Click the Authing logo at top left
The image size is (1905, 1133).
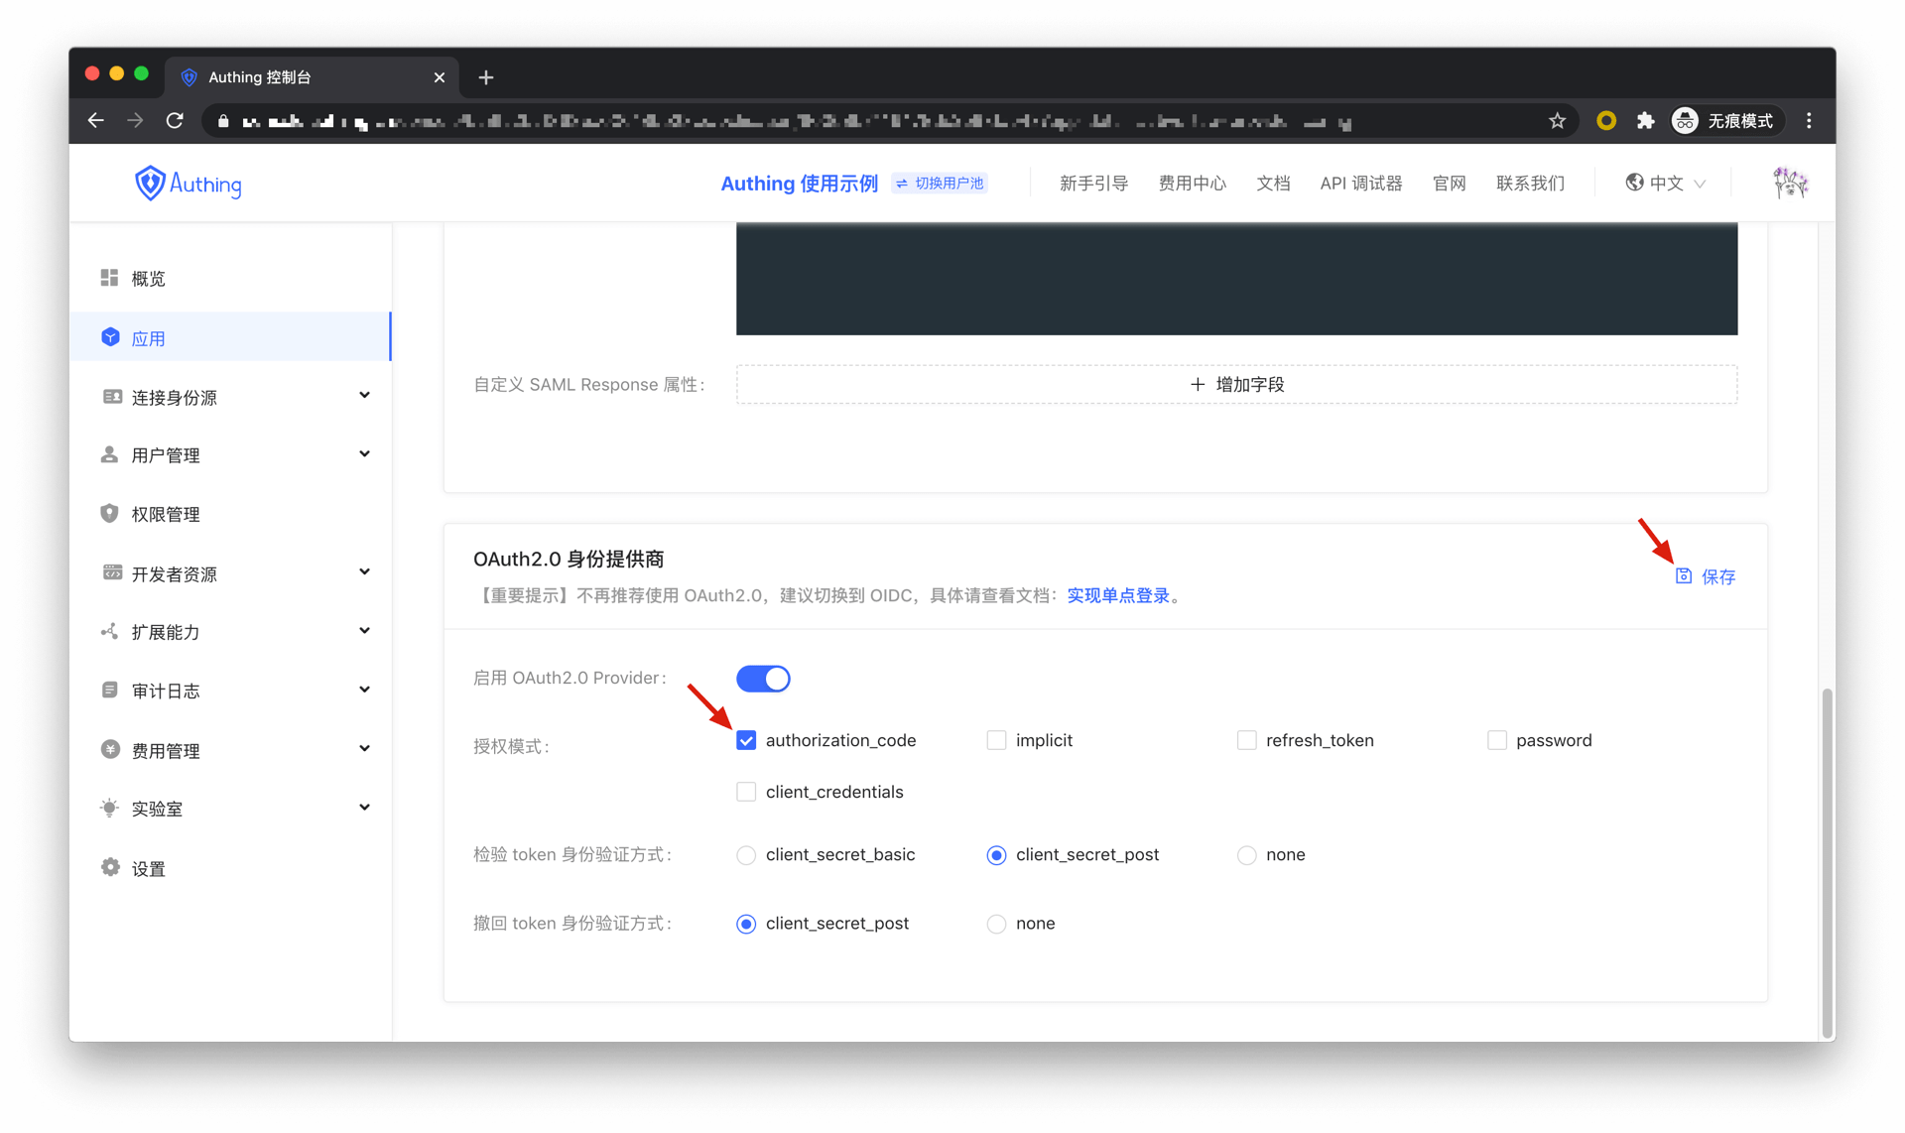[x=188, y=183]
